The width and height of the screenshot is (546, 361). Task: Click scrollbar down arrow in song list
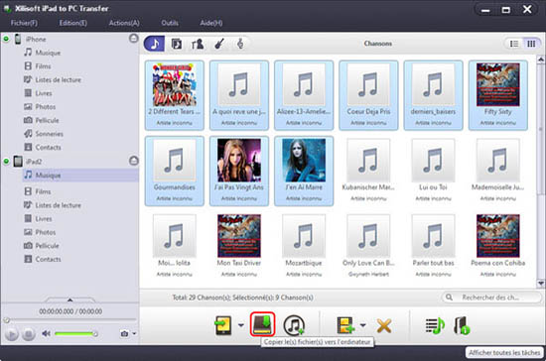pos(541,284)
